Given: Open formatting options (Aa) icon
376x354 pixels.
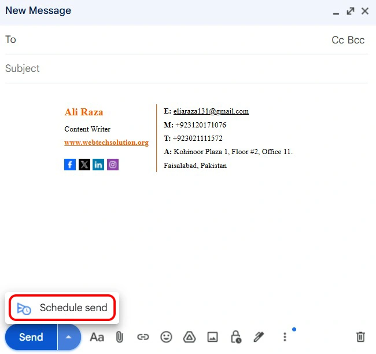Looking at the screenshot, I should pyautogui.click(x=97, y=337).
